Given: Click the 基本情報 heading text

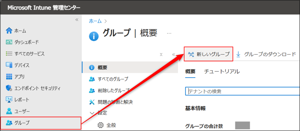Looking at the screenshot, I should [195, 108].
